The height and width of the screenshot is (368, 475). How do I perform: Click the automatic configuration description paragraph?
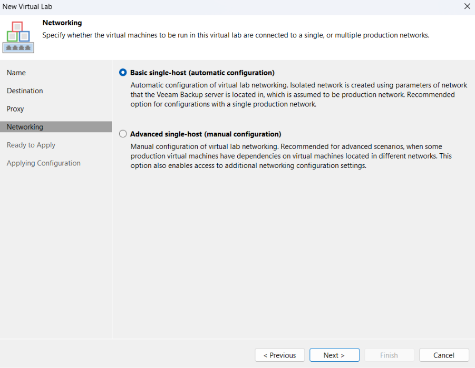click(298, 95)
